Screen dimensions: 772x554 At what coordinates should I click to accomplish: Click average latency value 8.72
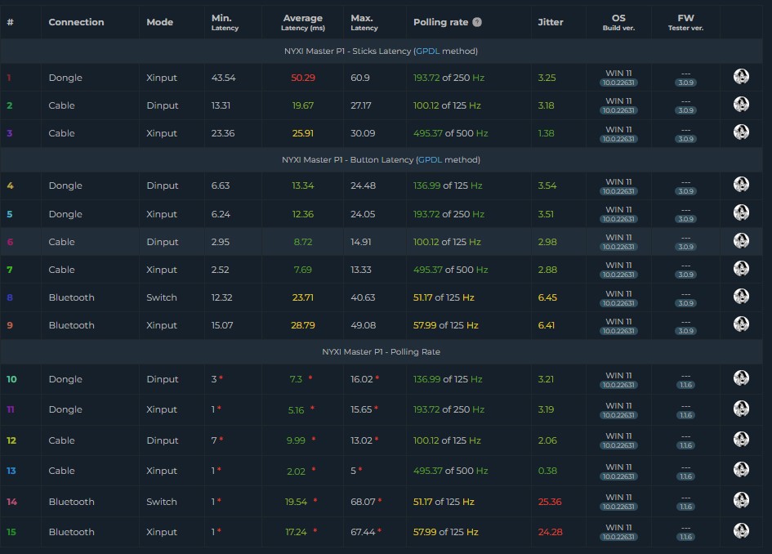[303, 243]
